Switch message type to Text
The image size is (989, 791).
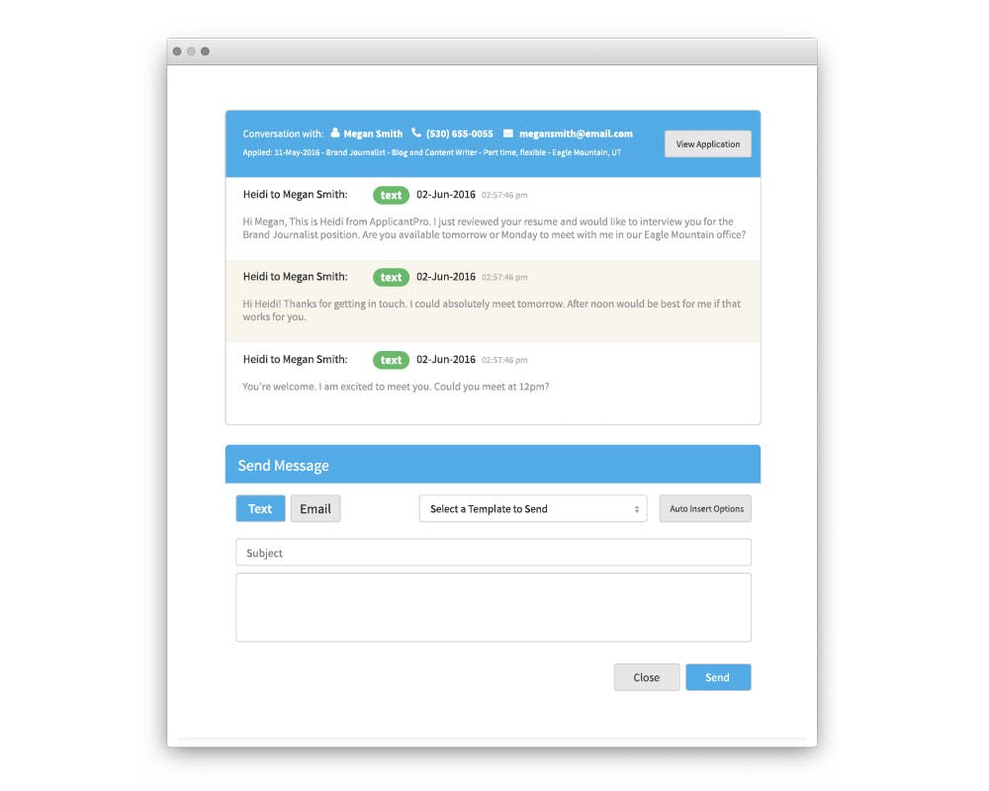pos(260,508)
